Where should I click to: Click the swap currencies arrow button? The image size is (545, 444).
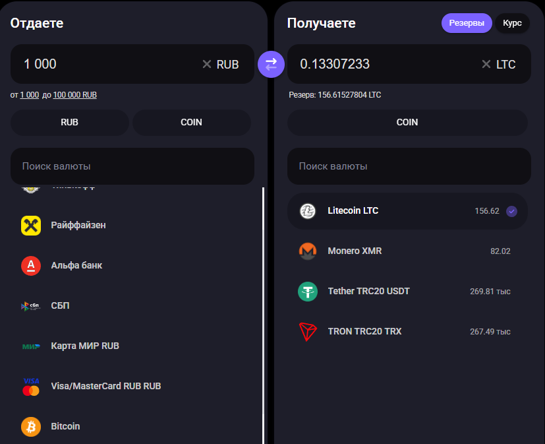point(271,65)
